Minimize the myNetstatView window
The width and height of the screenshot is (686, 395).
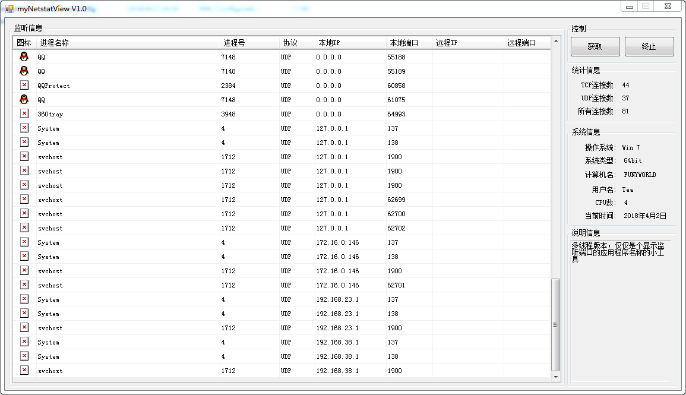point(630,6)
